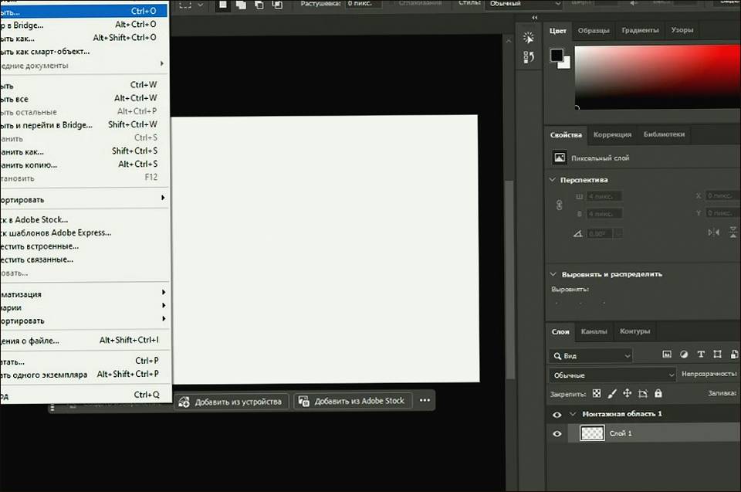Open the Вид layer filter dropdown
This screenshot has width=741, height=492.
coord(592,356)
